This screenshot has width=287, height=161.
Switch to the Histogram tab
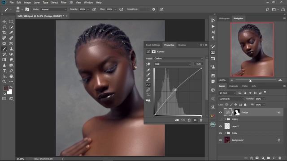coord(224,18)
